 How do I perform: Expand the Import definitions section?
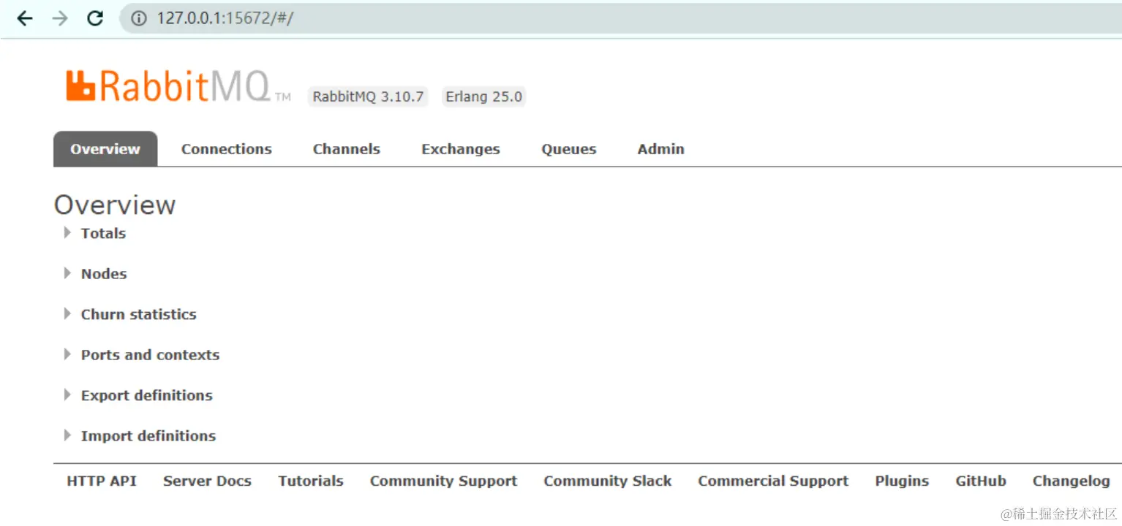[140, 436]
